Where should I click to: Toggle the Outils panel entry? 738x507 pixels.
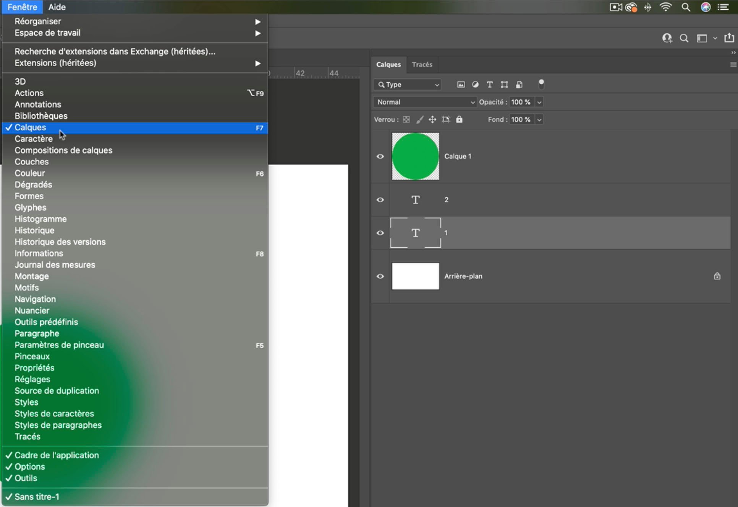(x=135, y=478)
